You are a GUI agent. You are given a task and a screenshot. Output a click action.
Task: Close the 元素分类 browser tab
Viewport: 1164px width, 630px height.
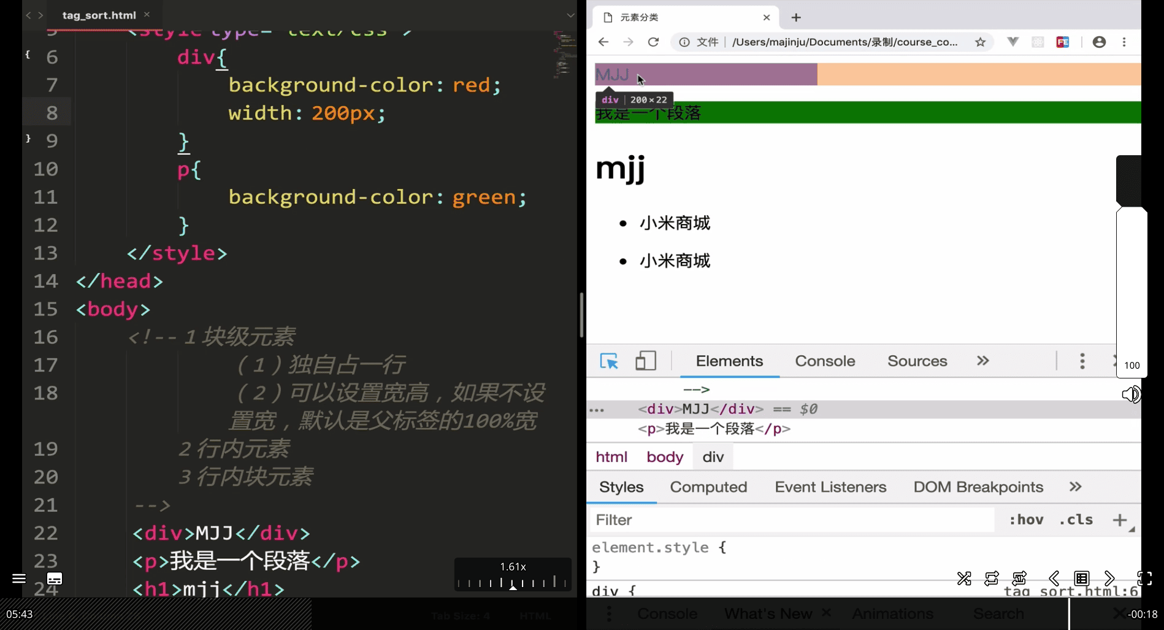767,17
